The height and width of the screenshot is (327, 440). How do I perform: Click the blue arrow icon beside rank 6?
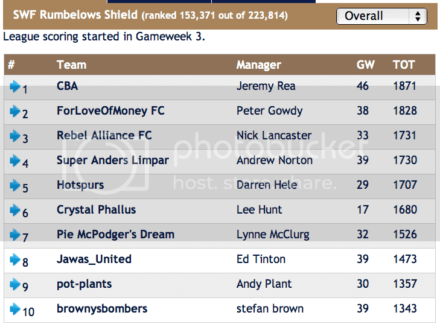[x=15, y=210]
